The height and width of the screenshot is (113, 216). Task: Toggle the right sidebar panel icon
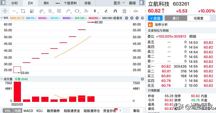142,3
